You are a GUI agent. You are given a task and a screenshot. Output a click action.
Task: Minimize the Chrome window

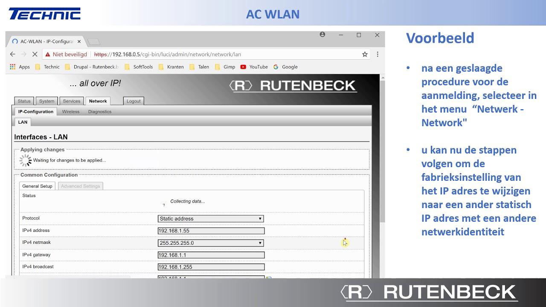[341, 35]
